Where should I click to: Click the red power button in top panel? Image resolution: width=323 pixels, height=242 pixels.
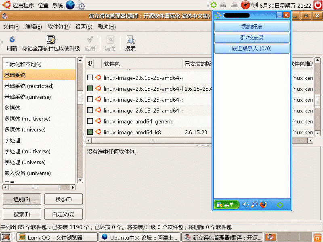[x=318, y=5]
